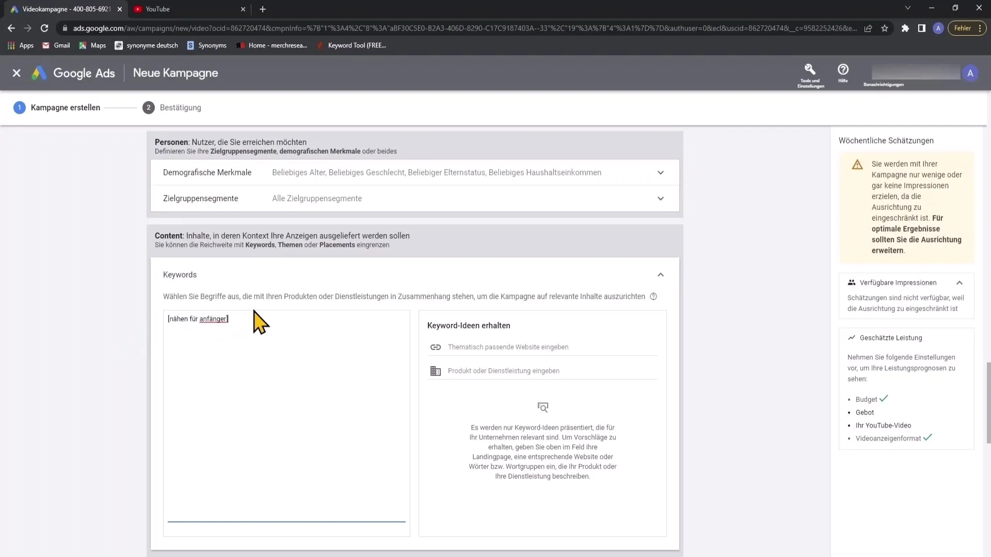Image resolution: width=991 pixels, height=557 pixels.
Task: Click the Videoanzeigenformat list item
Action: [x=893, y=438]
